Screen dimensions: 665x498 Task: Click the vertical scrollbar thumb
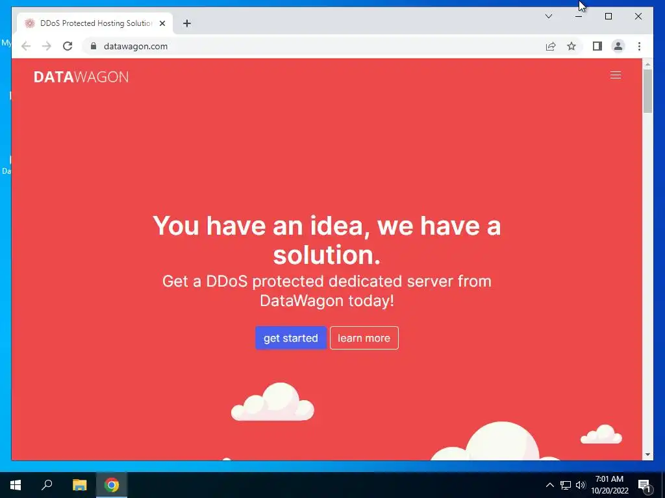[647, 91]
